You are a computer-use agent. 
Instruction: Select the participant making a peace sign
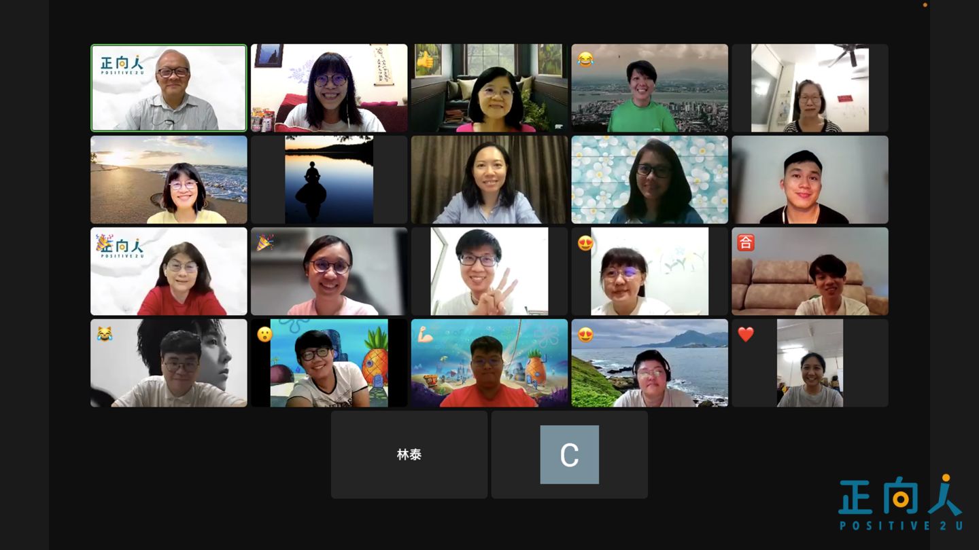click(x=489, y=272)
